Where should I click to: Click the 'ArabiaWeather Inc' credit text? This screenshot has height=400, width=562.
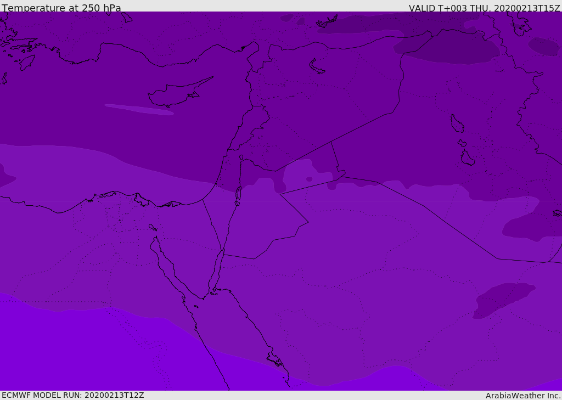coord(522,396)
